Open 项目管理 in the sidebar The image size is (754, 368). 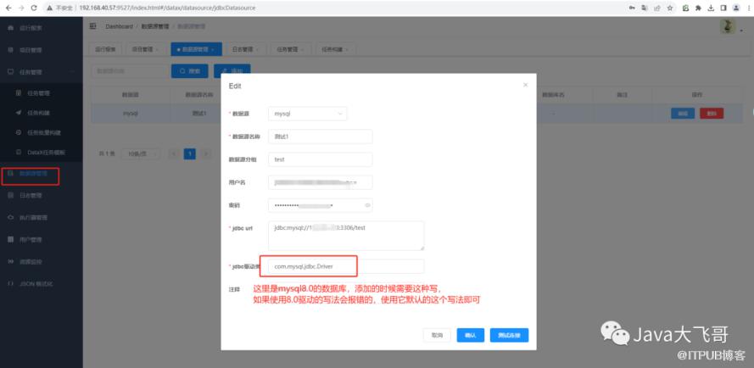(x=31, y=50)
